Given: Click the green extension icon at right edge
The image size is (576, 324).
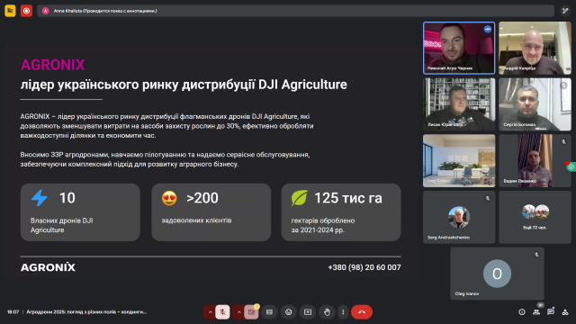Looking at the screenshot, I should [571, 167].
